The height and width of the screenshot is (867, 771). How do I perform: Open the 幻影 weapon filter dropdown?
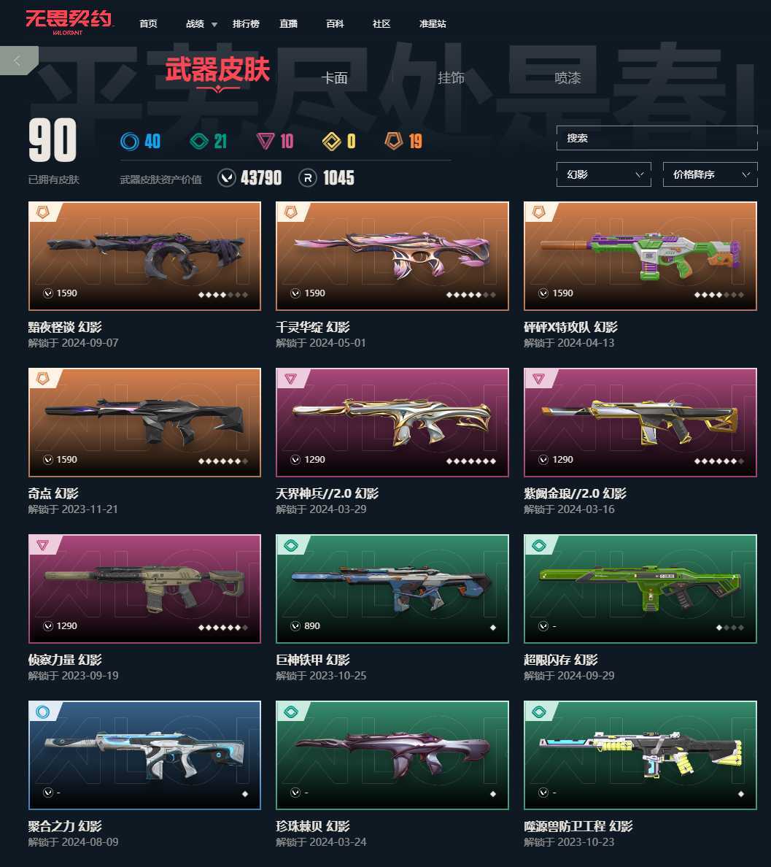coord(603,174)
